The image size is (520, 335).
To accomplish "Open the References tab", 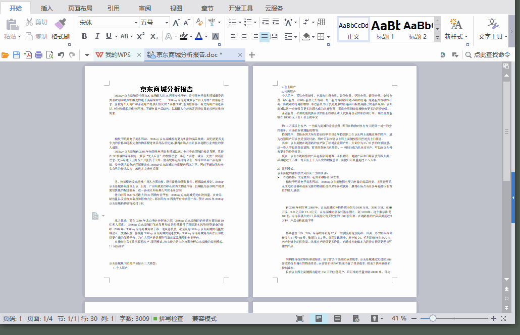I will (x=114, y=8).
